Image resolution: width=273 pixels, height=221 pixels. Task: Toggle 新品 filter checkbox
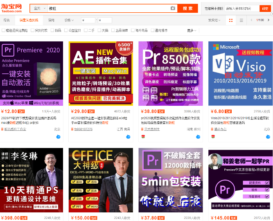click(52, 30)
